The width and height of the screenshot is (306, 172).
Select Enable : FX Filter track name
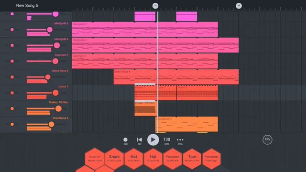click(58, 102)
